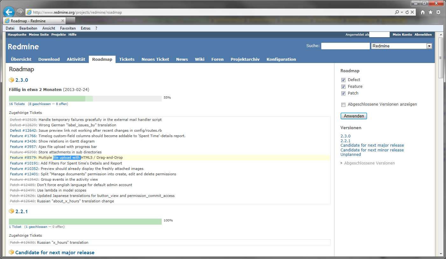Image resolution: width=446 pixels, height=259 pixels.
Task: Open the browser tools gear icon
Action: coord(438,12)
